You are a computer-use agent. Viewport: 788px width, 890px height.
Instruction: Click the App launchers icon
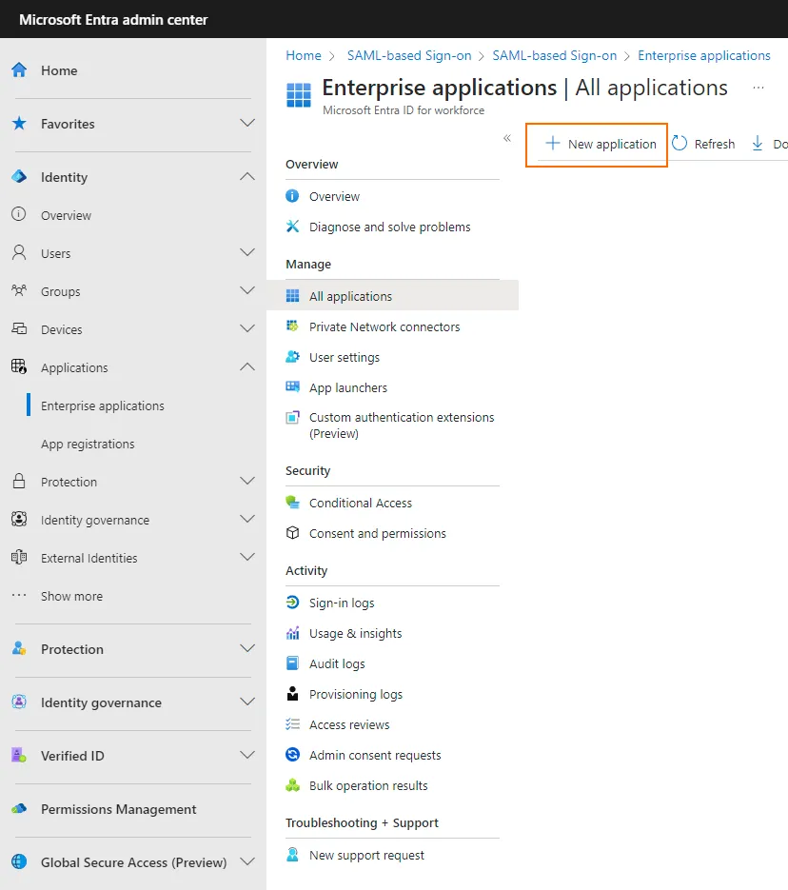293,387
